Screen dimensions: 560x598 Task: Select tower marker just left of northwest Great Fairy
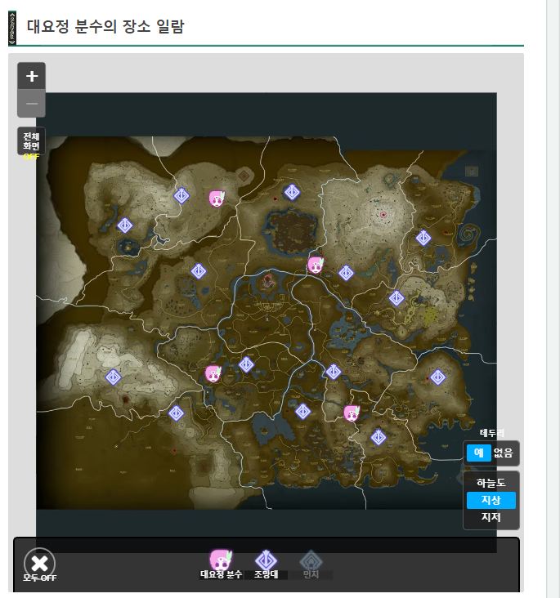181,196
